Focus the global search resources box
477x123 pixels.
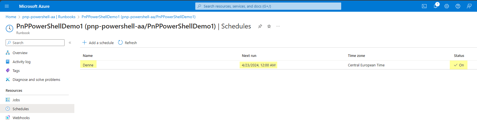[x=268, y=6]
